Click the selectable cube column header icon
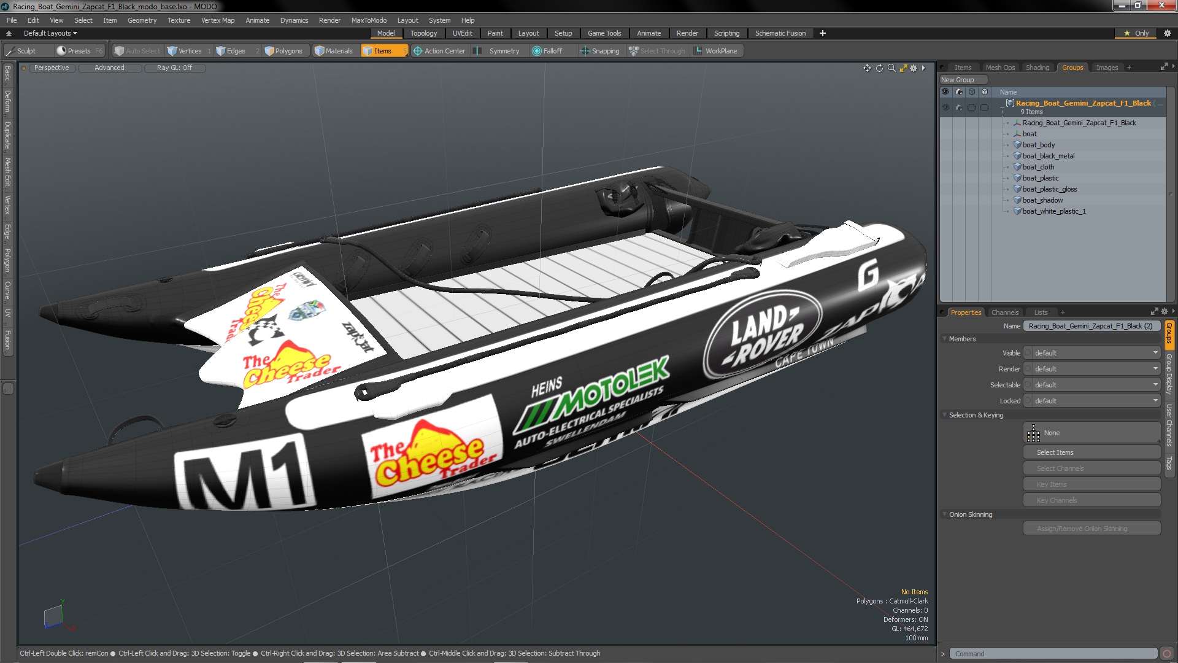The height and width of the screenshot is (663, 1178). tap(972, 92)
